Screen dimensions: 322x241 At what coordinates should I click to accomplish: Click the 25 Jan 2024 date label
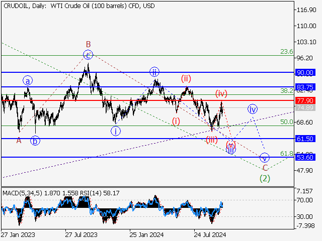coord(146,234)
